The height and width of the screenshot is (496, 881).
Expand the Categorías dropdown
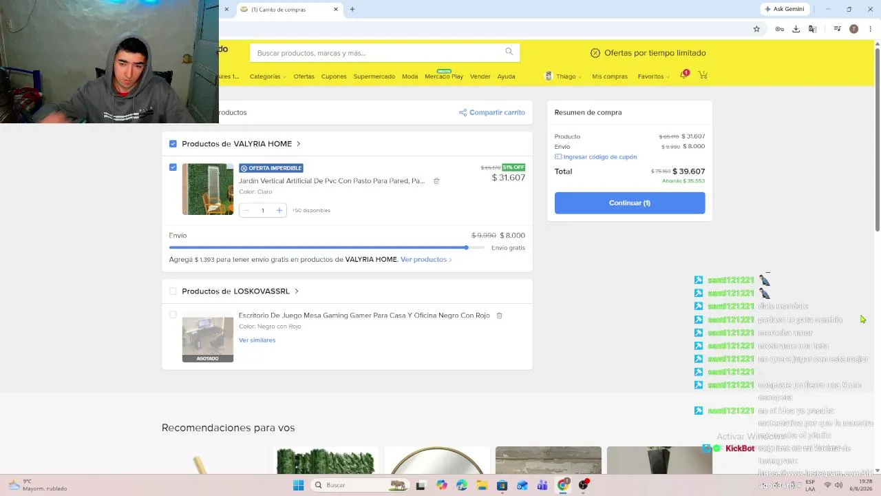tap(268, 76)
